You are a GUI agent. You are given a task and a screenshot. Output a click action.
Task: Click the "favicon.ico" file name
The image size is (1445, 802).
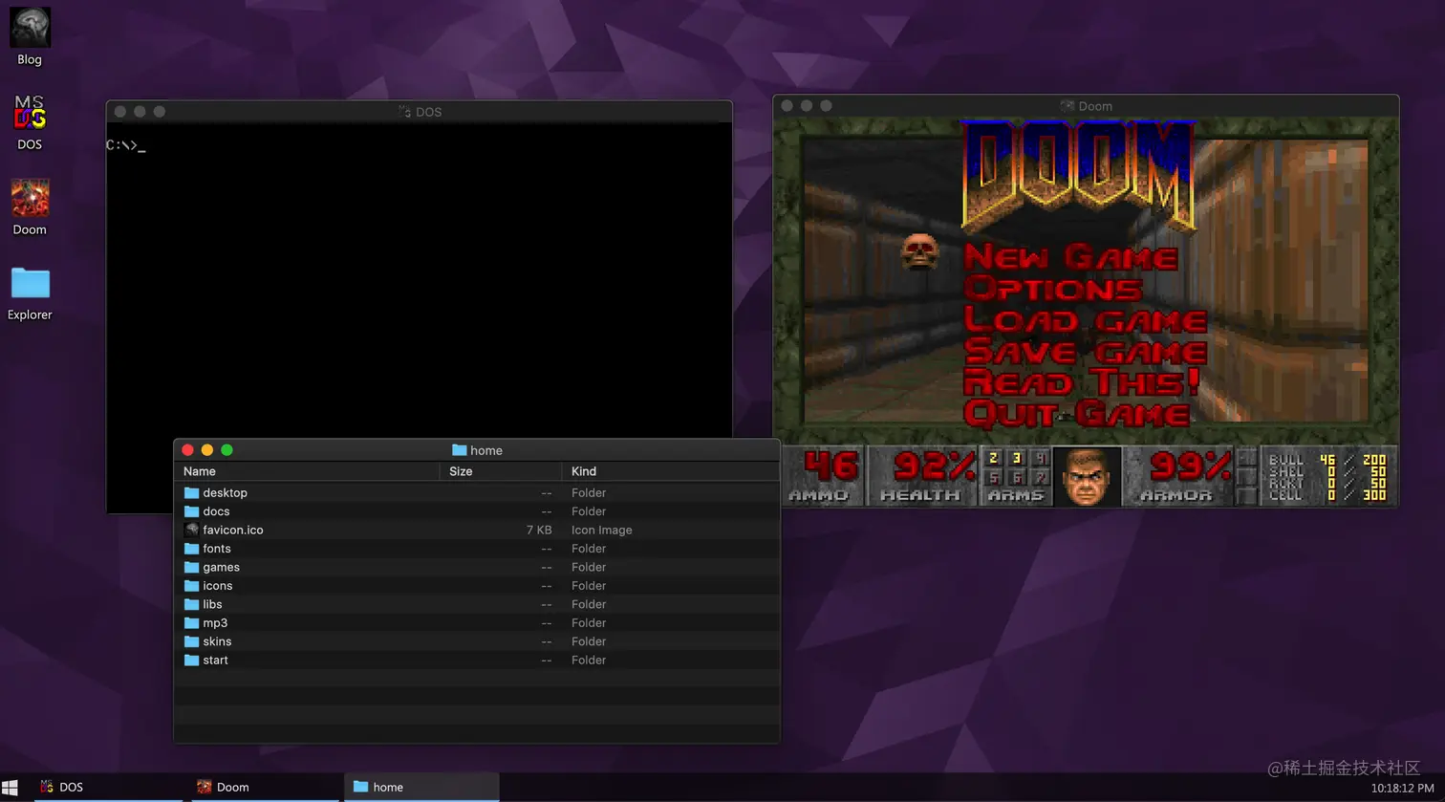pyautogui.click(x=233, y=530)
